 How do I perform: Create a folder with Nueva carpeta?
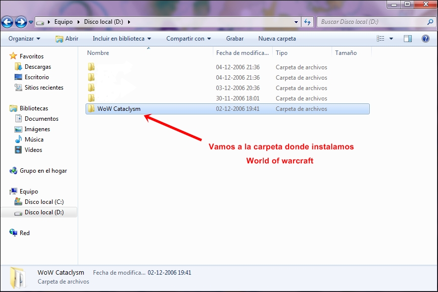[277, 39]
